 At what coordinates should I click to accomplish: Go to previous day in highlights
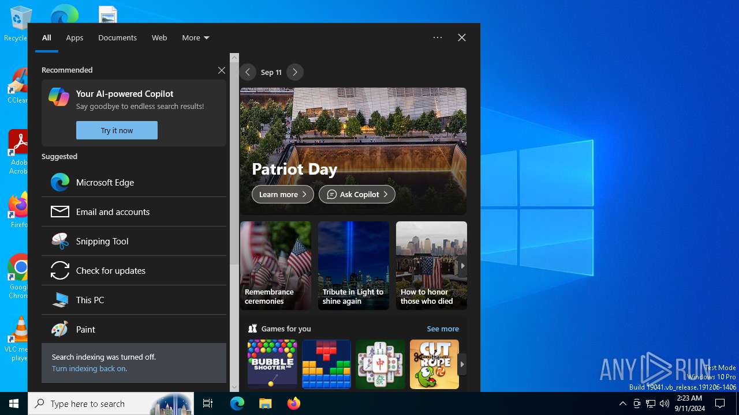[248, 72]
